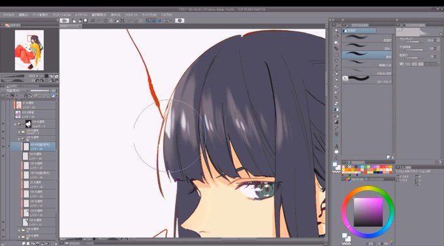Open the ウィンドウ (Window) menu
This screenshot has height=246, width=444.
(x=149, y=15)
